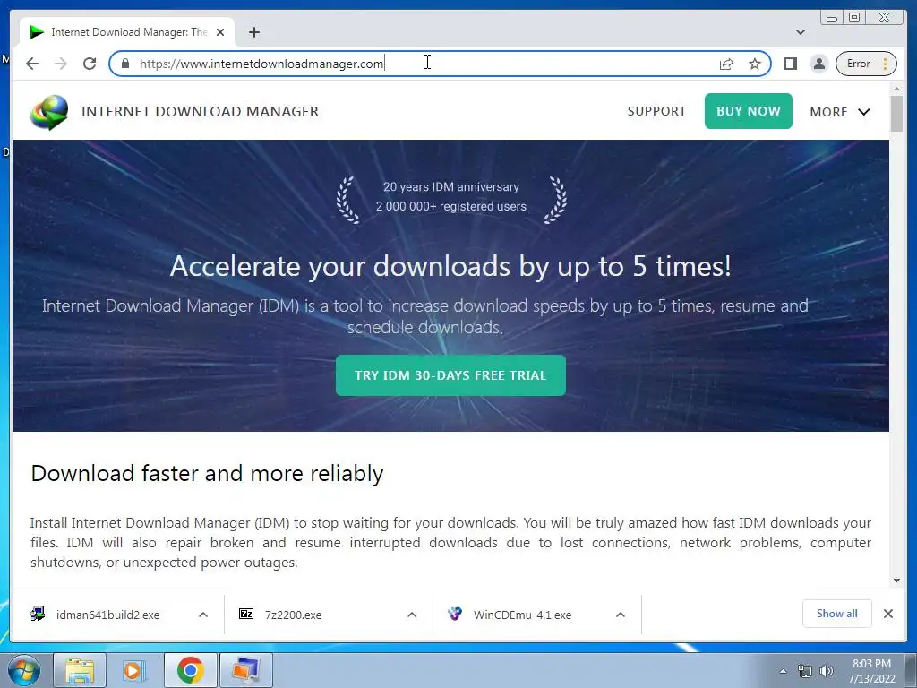Click 'Accelerate your downloads' headline
This screenshot has width=917, height=688.
450,266
